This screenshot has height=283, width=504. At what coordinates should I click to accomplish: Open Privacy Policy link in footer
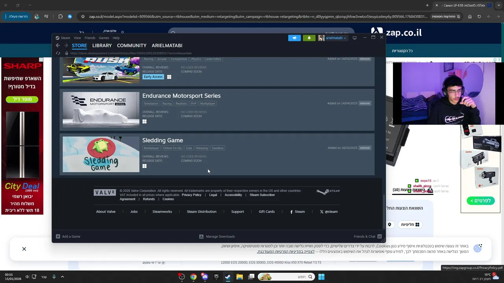[191, 195]
